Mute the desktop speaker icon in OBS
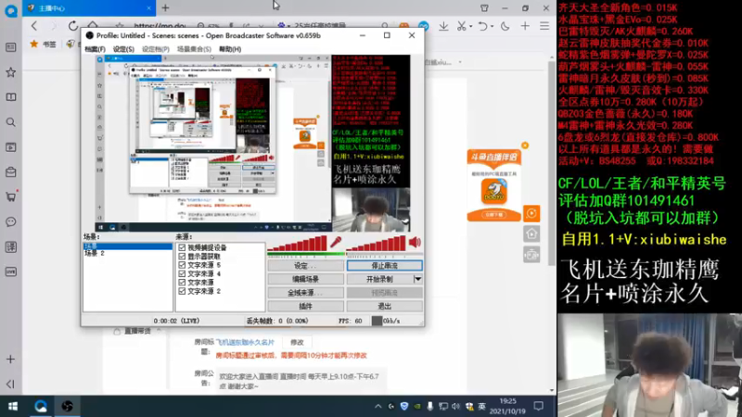This screenshot has height=417, width=742. (x=415, y=242)
